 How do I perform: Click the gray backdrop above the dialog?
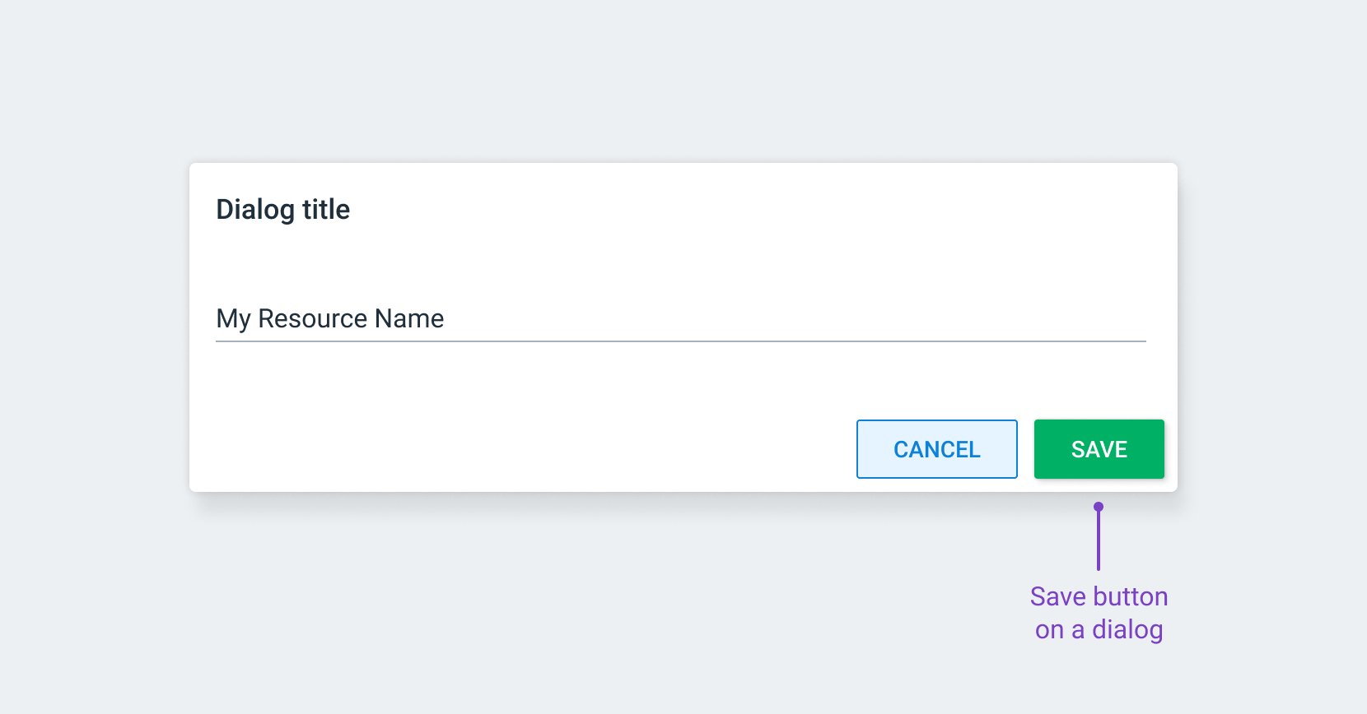click(x=683, y=82)
